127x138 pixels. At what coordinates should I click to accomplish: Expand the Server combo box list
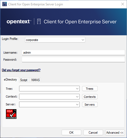point(77,105)
